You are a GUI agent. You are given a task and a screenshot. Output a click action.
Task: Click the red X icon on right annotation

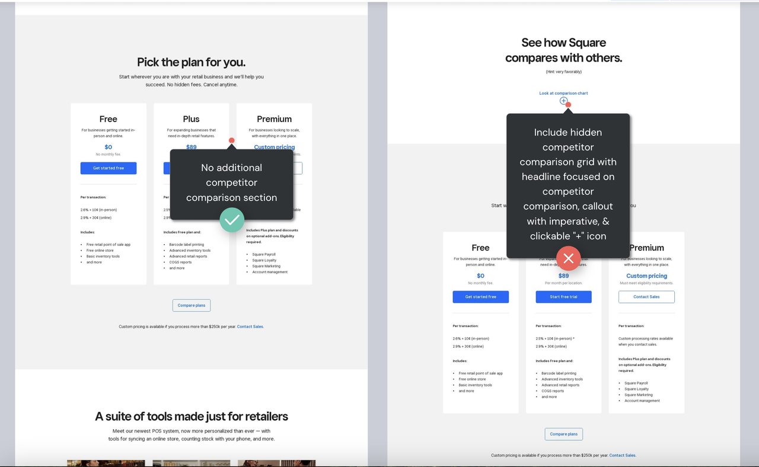568,258
